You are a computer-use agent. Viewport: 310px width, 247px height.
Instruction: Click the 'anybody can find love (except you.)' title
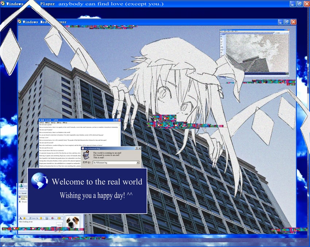pos(111,4)
